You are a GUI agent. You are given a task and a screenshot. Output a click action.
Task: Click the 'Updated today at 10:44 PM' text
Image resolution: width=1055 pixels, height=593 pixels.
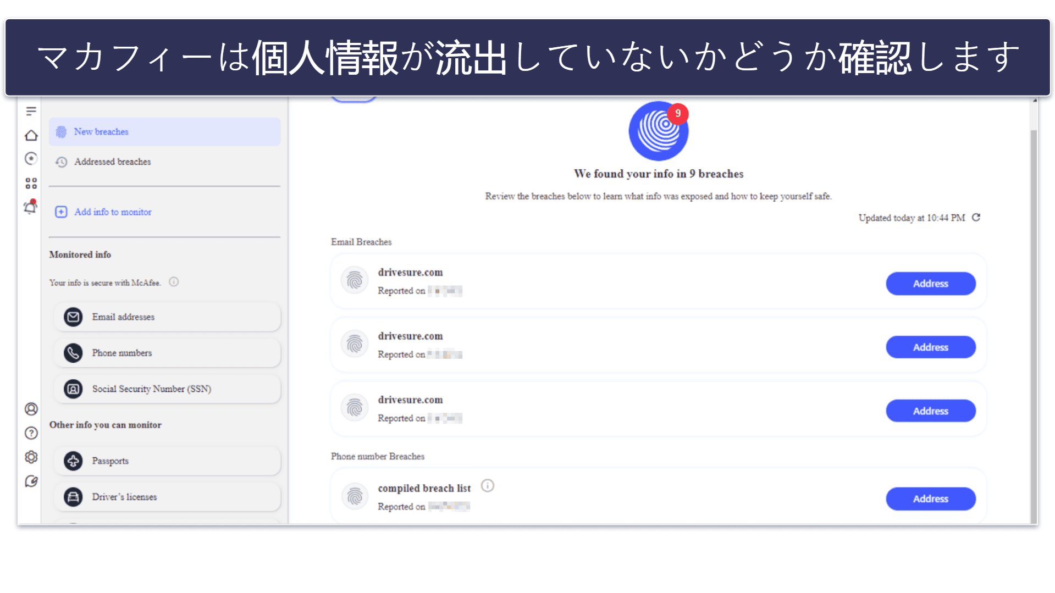[912, 218]
